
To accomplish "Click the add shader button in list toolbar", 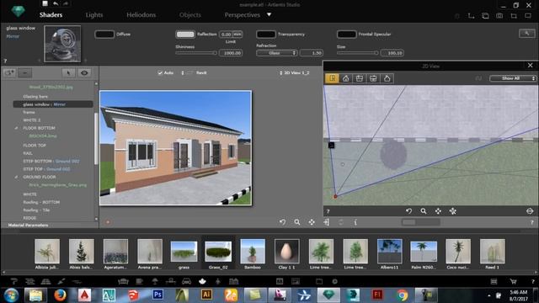I will [9, 73].
